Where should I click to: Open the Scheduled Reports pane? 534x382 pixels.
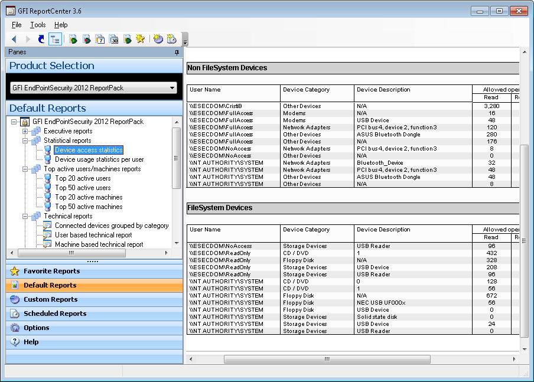(x=54, y=314)
